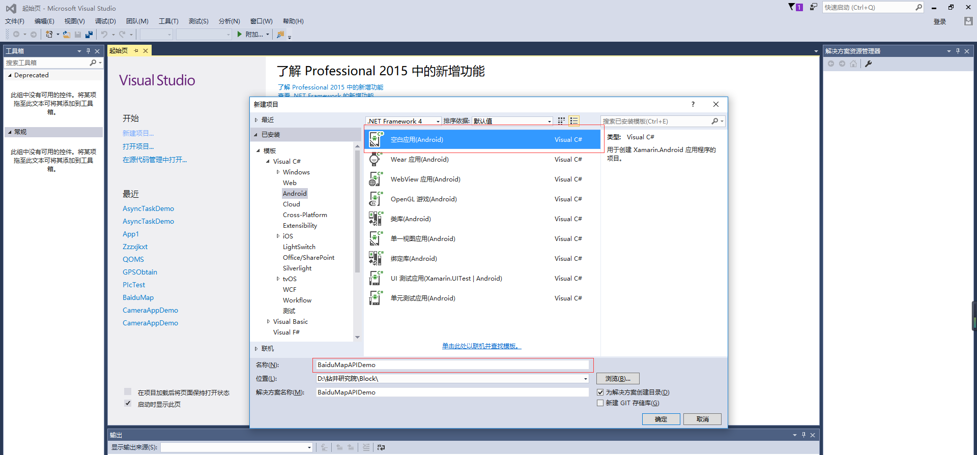Image resolution: width=977 pixels, height=455 pixels.
Task: Click the Sign in link
Action: tap(940, 21)
